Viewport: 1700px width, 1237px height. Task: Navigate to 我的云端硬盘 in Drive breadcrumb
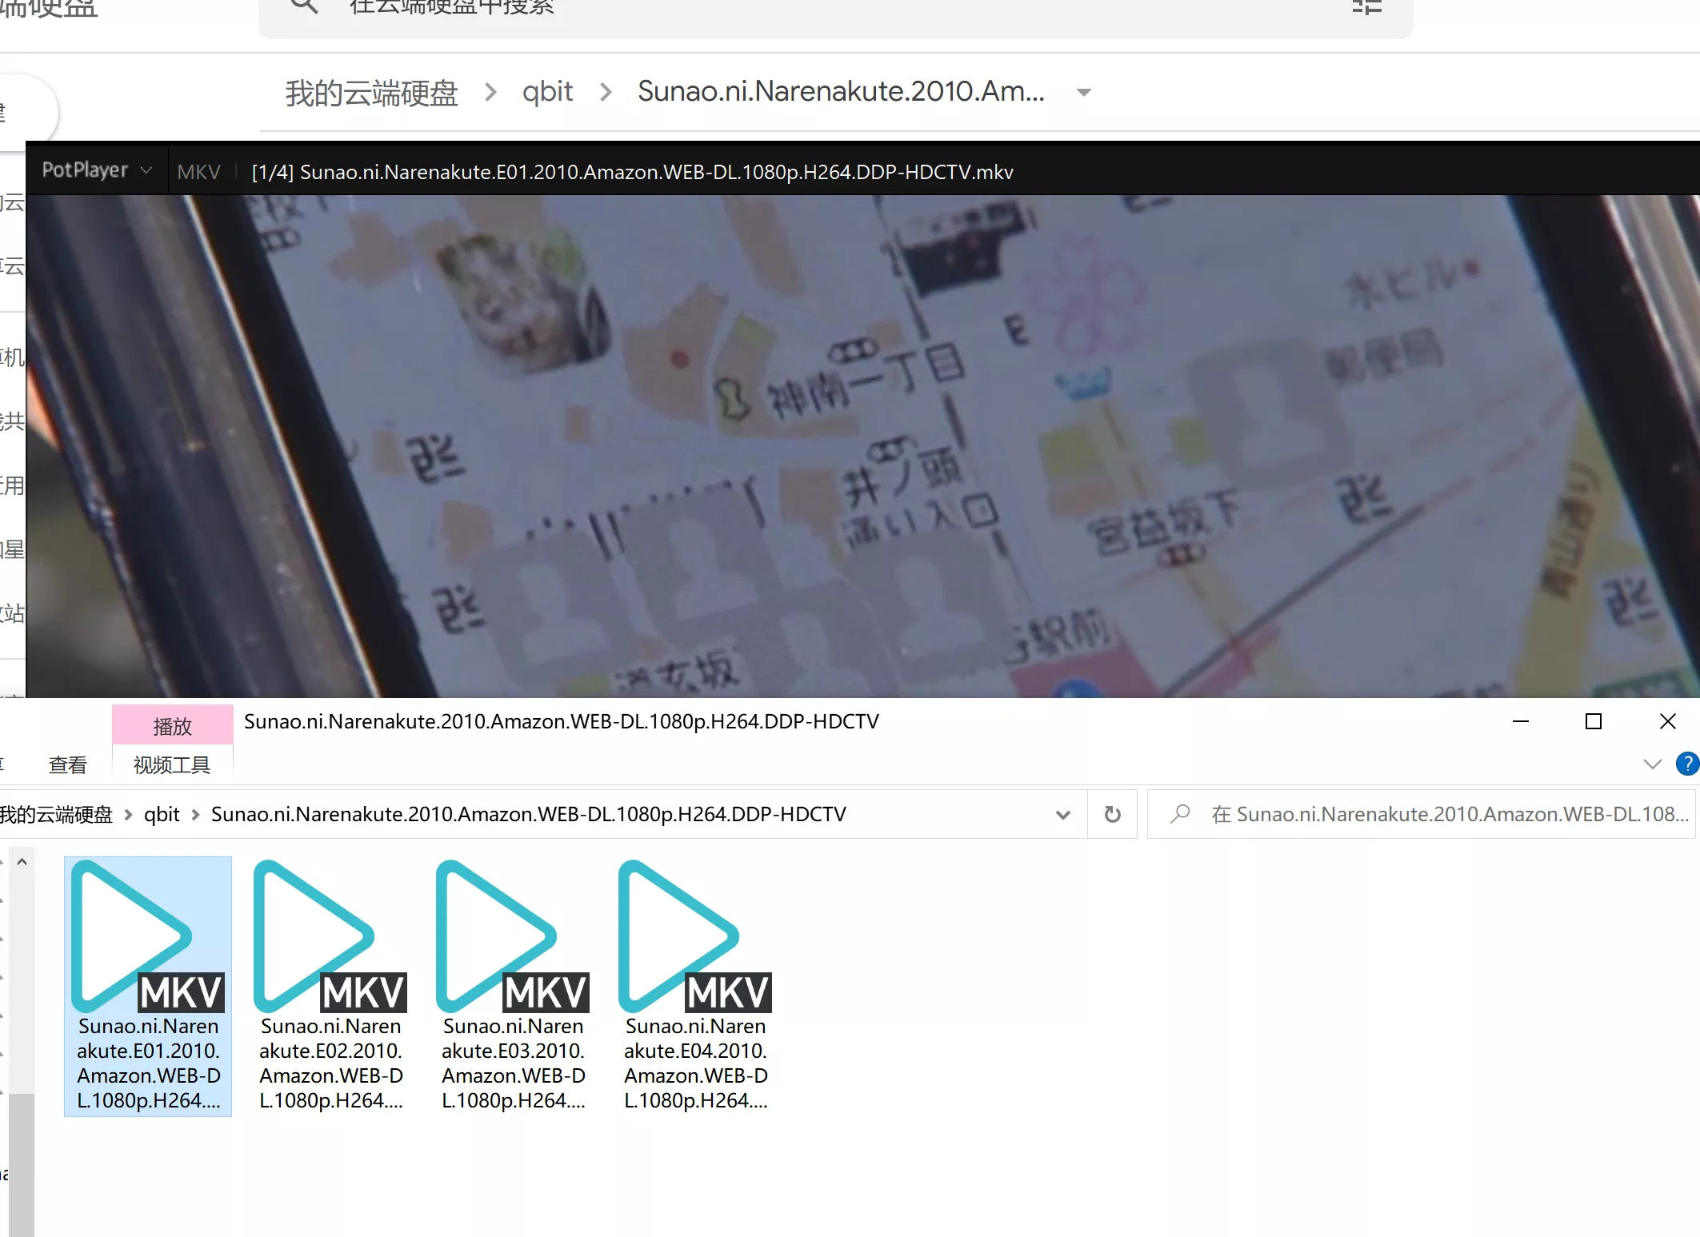click(371, 93)
